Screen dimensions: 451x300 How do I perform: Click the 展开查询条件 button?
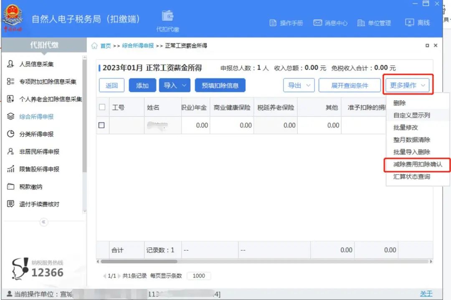point(350,86)
